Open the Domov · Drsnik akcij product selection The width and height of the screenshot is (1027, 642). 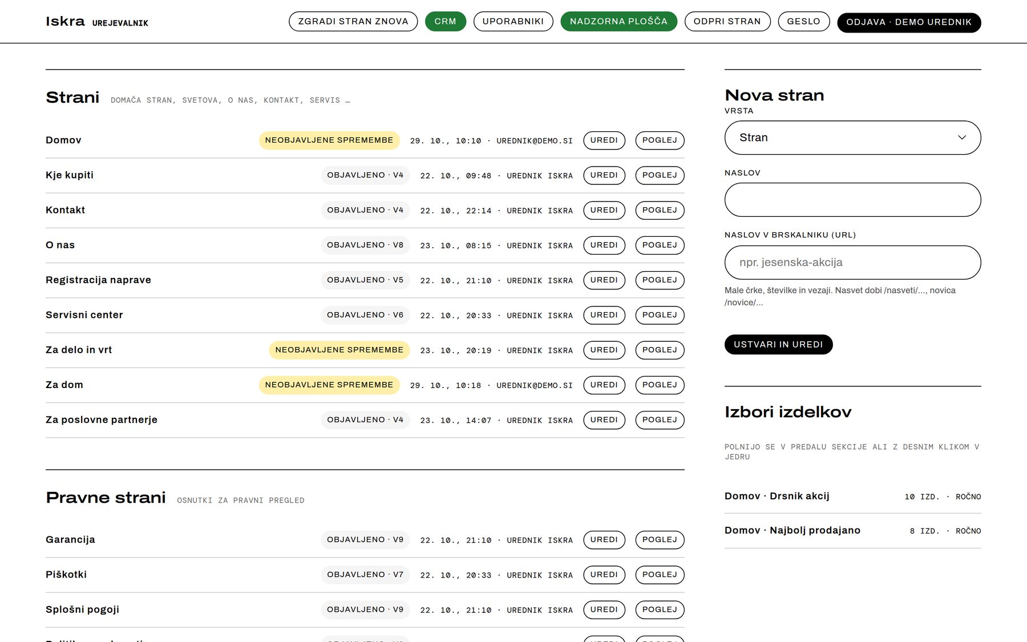[x=852, y=496]
